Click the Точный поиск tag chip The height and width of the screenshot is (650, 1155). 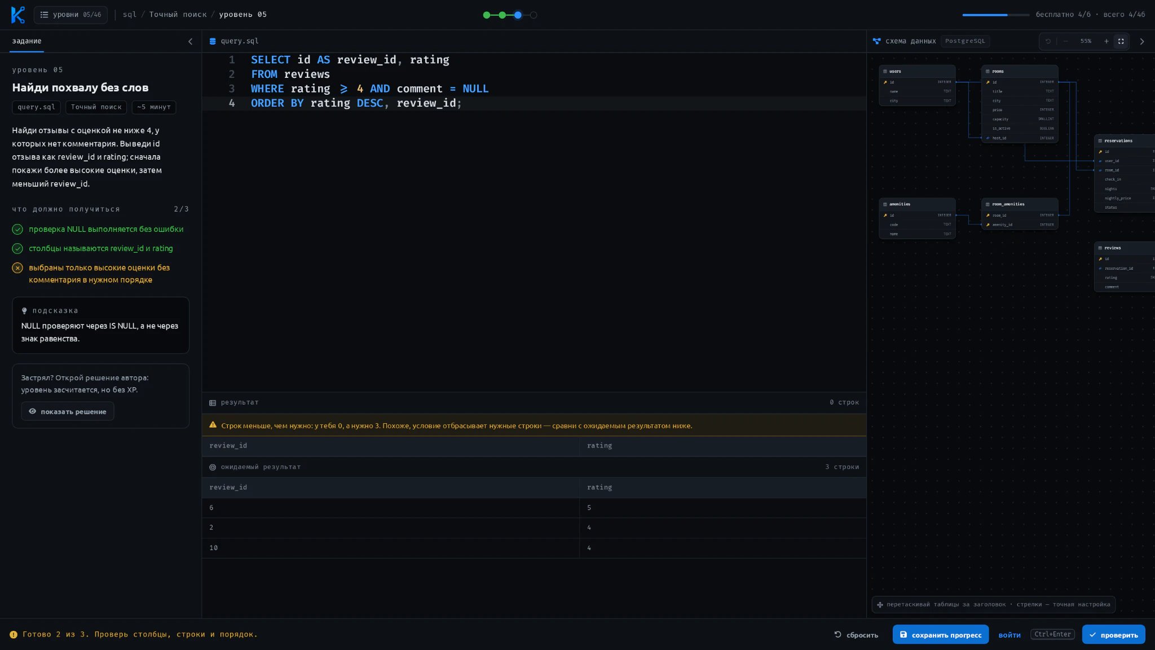coord(96,107)
